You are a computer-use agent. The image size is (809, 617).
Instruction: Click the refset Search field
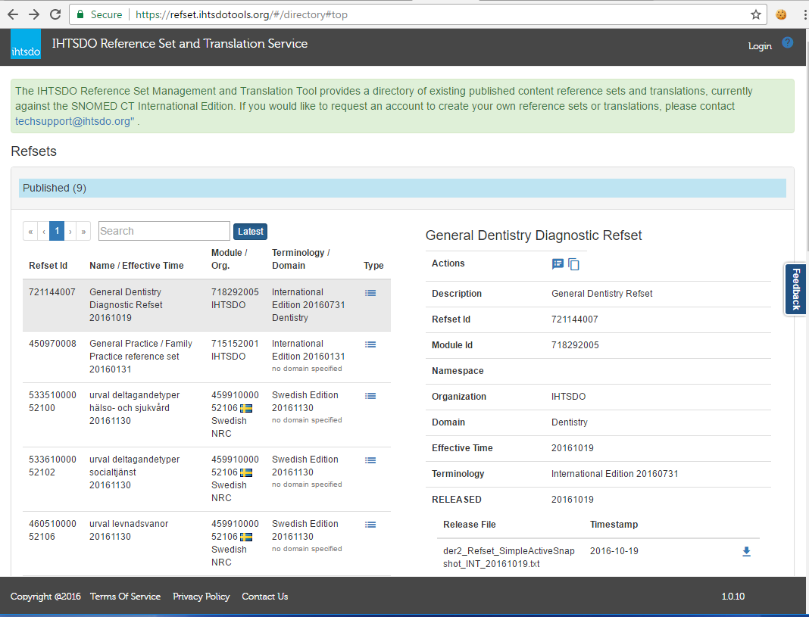point(164,231)
